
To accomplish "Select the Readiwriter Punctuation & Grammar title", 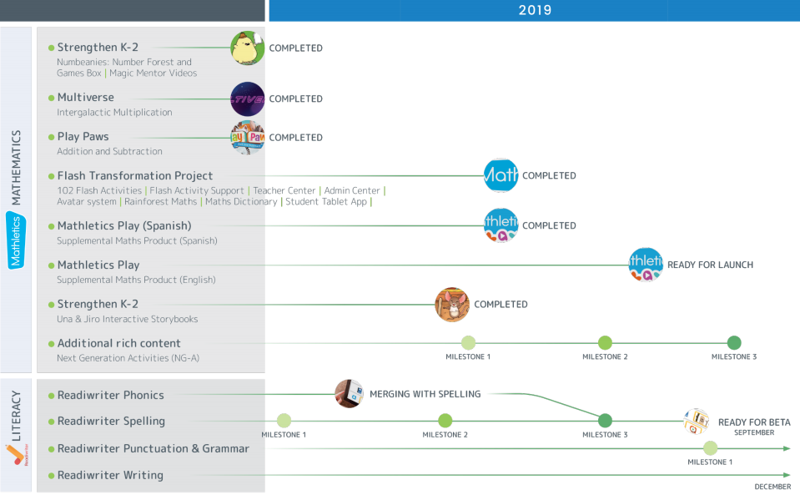I will (x=153, y=448).
